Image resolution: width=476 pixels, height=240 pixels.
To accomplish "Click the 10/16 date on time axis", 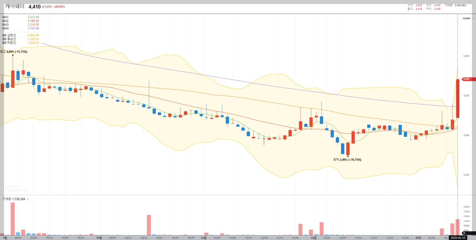I will tap(144, 238).
